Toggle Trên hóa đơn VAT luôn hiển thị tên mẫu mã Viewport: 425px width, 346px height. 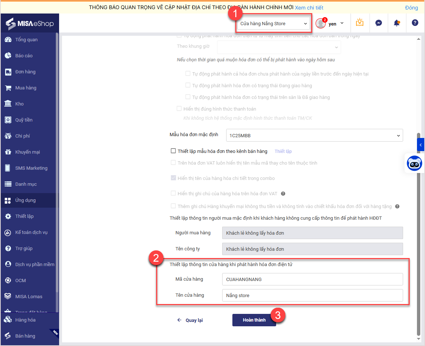pos(173,163)
